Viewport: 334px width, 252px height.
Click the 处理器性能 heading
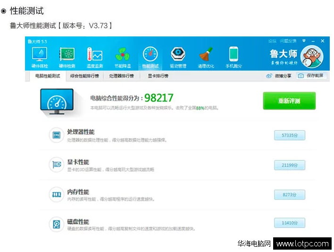pyautogui.click(x=81, y=132)
